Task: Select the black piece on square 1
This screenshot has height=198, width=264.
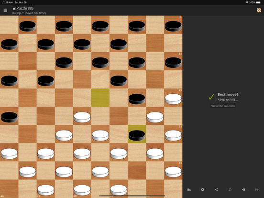Action: coord(27,26)
